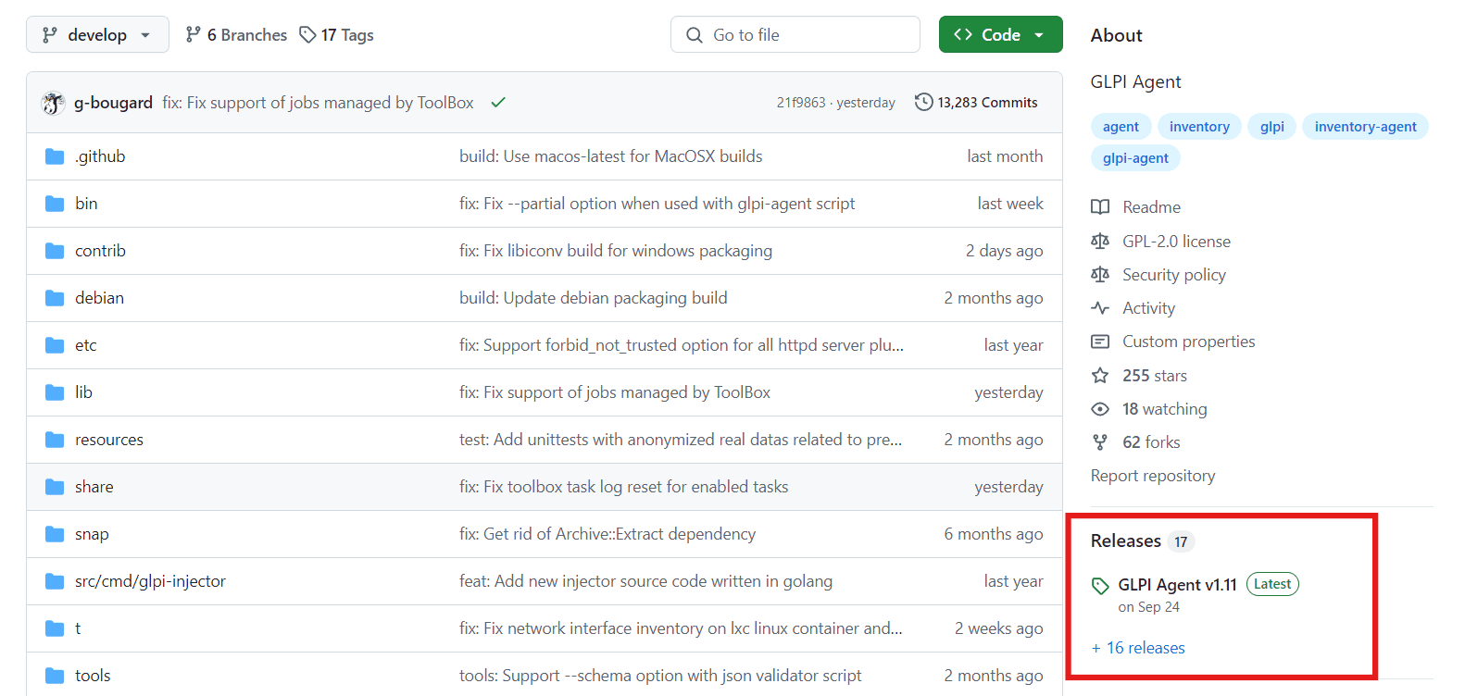Image resolution: width=1465 pixels, height=696 pixels.
Task: Click the bin folder icon
Action: tap(55, 204)
